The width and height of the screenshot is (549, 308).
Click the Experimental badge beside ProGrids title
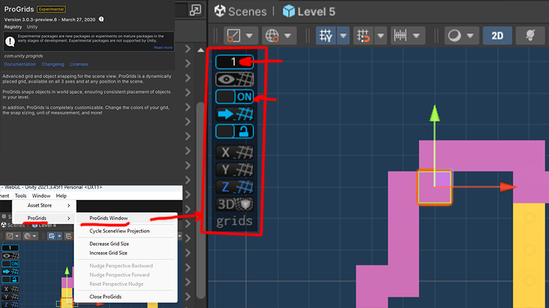tap(51, 10)
